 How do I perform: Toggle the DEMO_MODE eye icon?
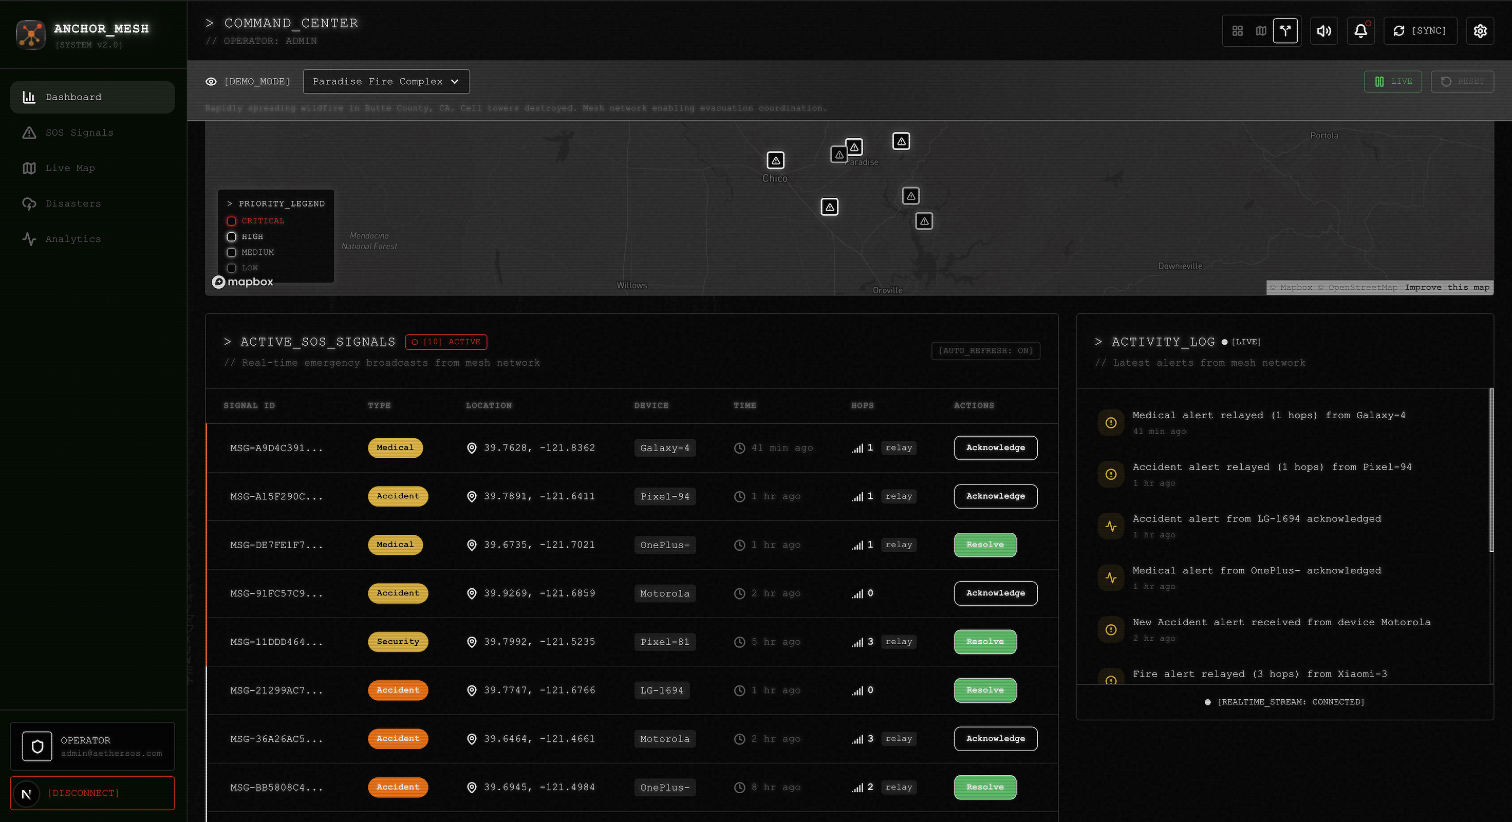[211, 82]
